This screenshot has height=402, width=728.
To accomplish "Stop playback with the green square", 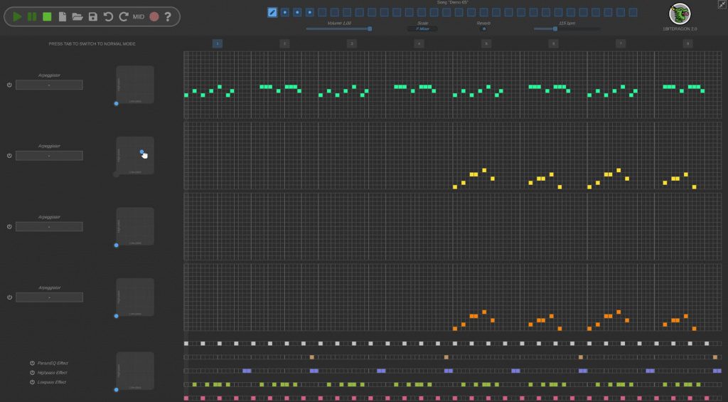I will (x=47, y=16).
